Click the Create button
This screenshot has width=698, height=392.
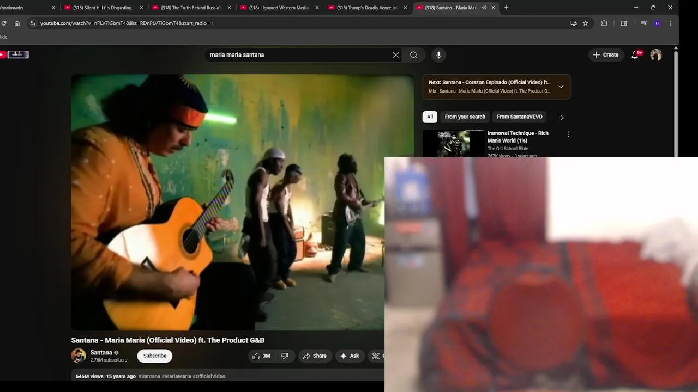(606, 55)
